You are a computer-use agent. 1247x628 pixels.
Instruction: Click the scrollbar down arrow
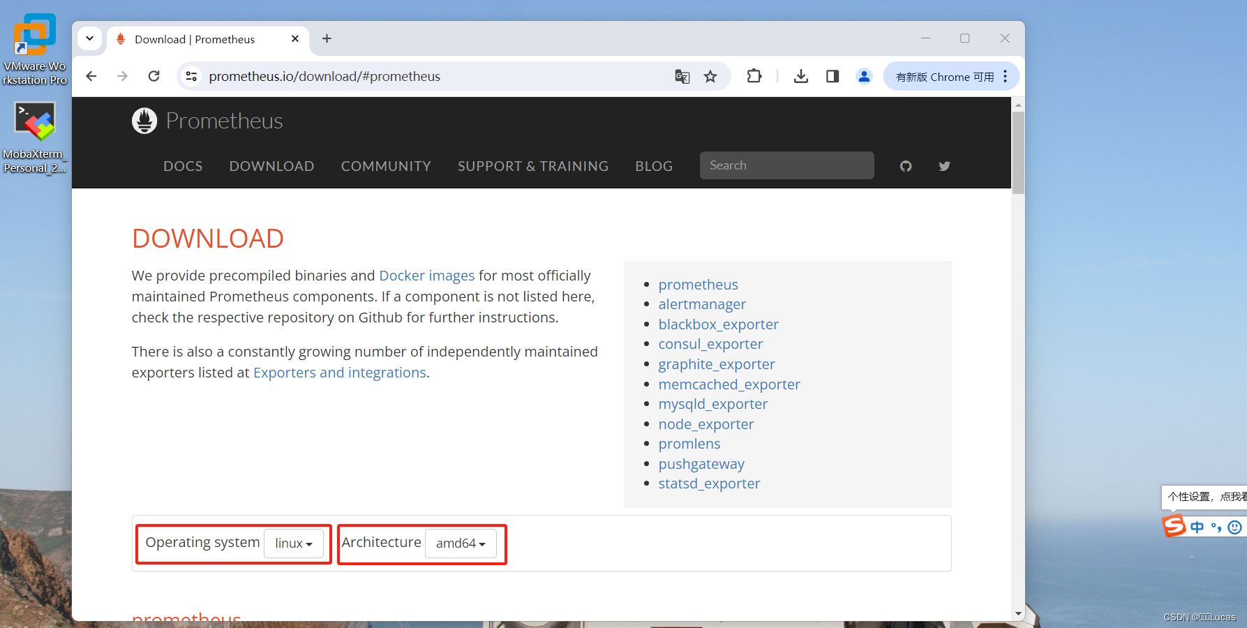click(x=1018, y=614)
